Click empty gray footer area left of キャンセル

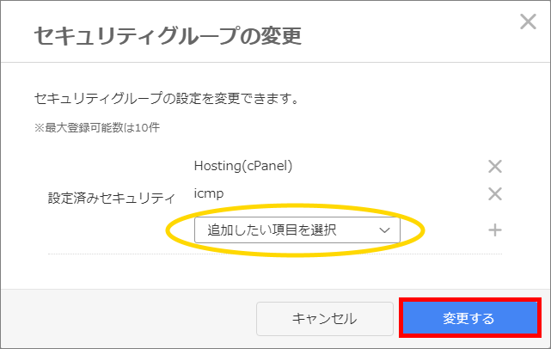128,318
